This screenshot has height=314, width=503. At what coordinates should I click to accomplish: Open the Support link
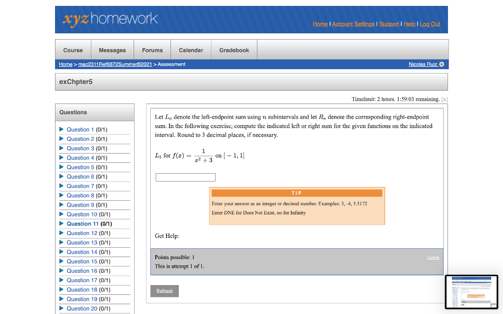click(389, 24)
